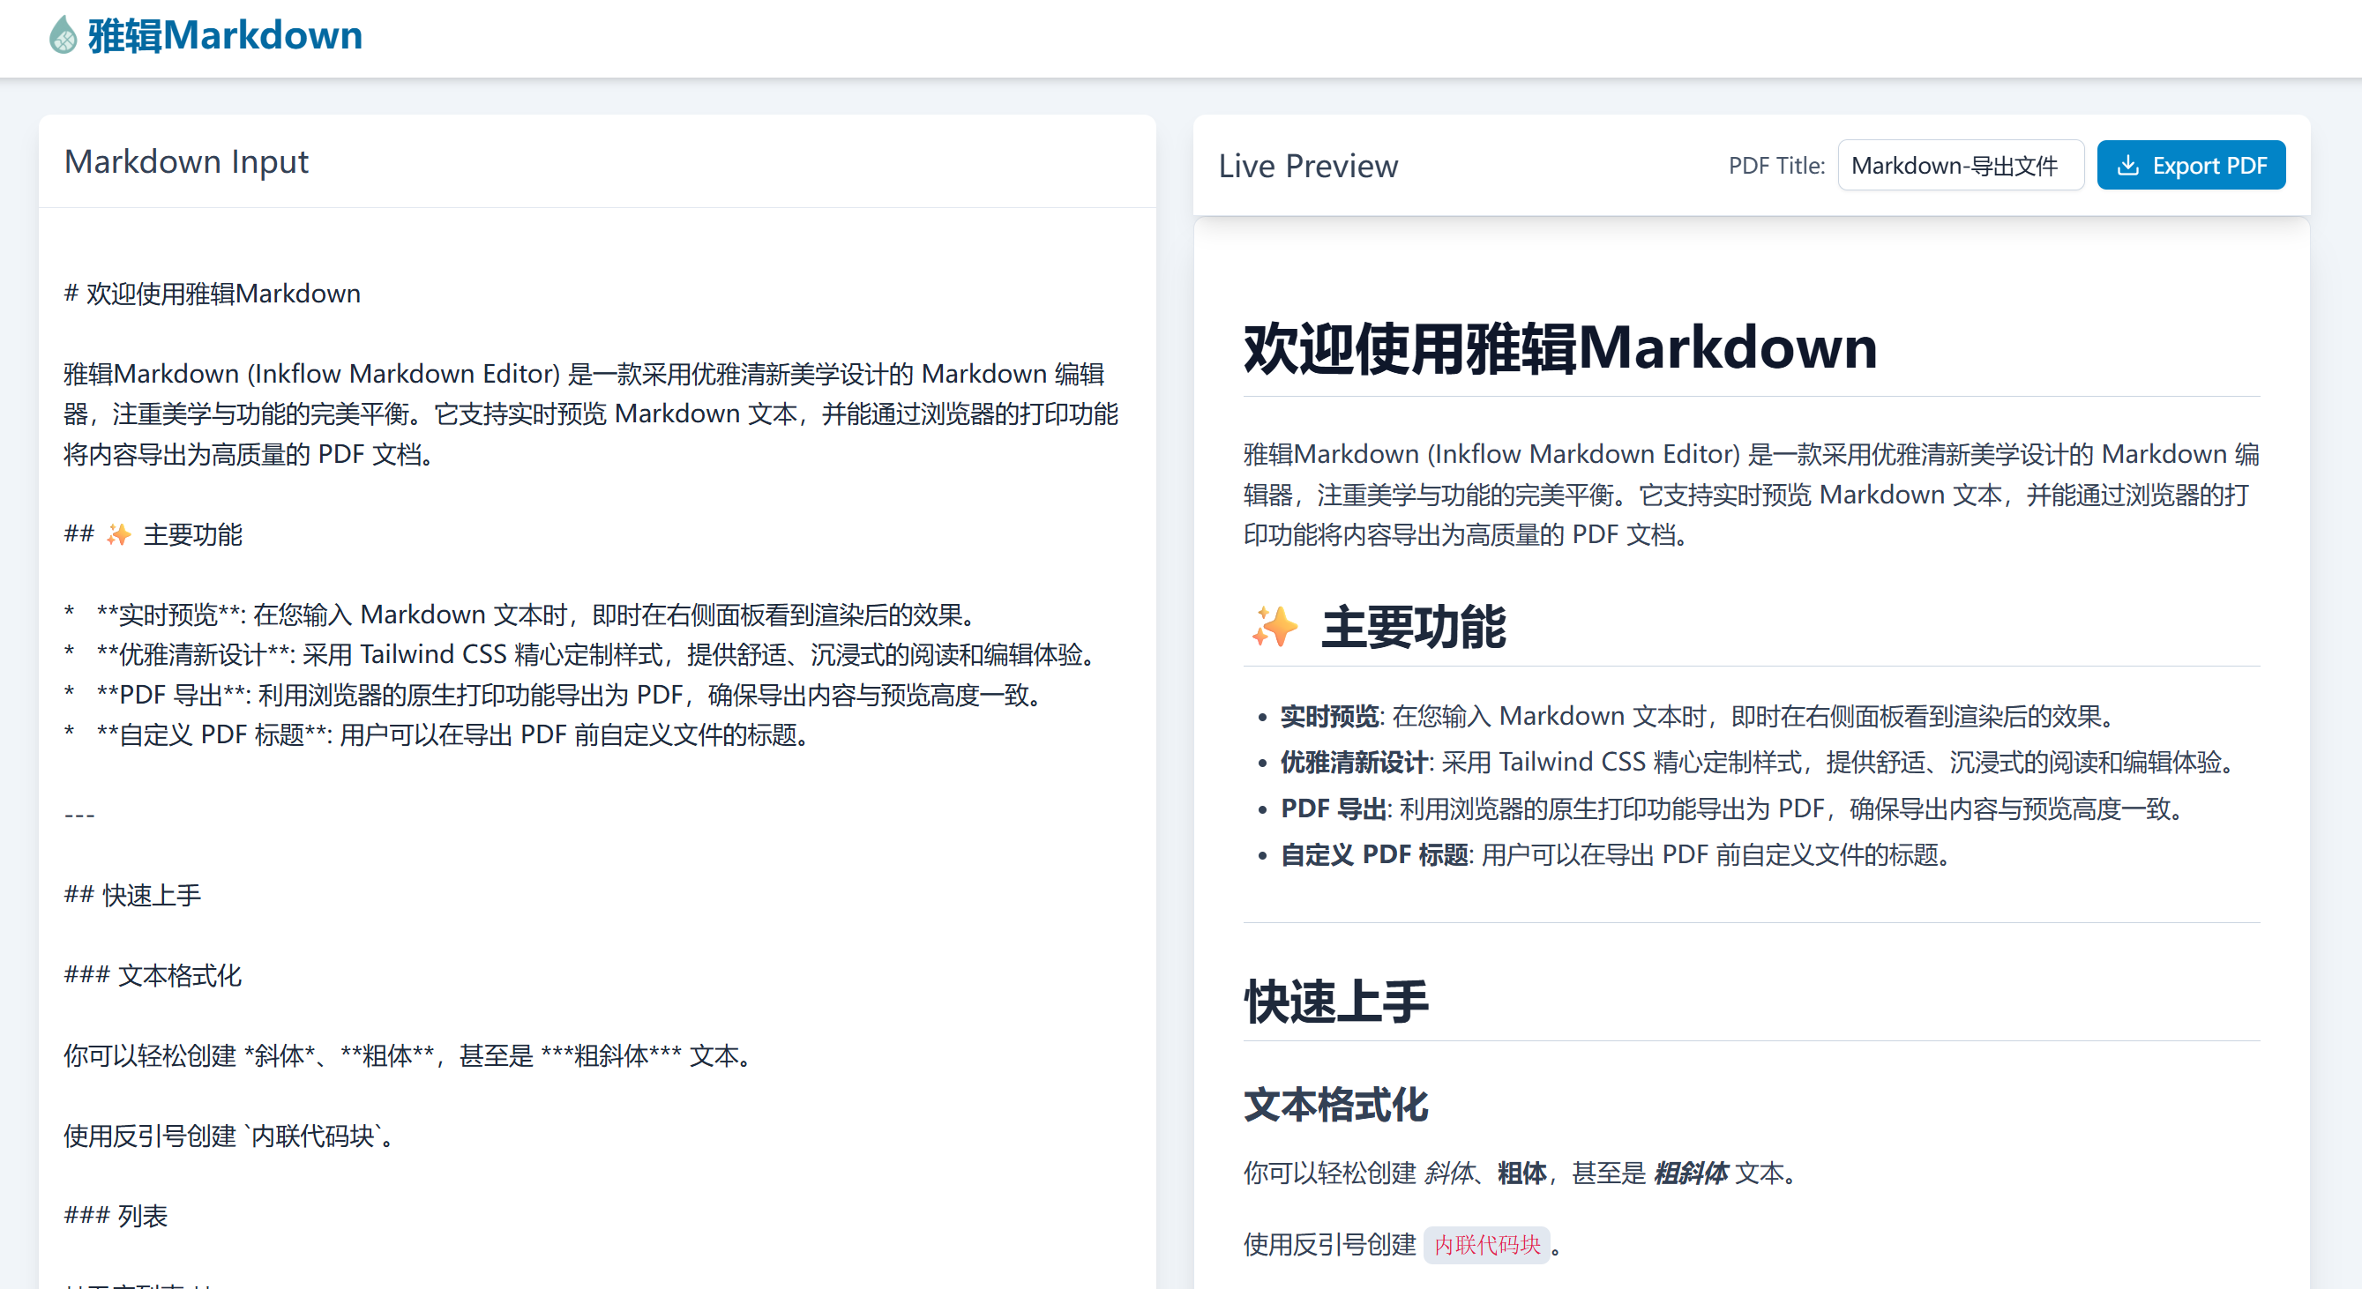Focus the PDF Title input field
Screen dimensions: 2362x1289
tap(1961, 165)
